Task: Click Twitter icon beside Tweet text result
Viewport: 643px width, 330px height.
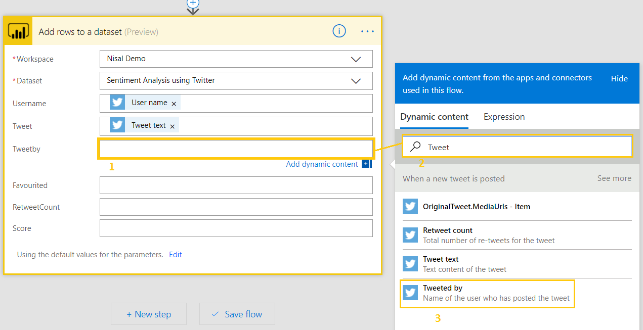Action: coord(410,264)
